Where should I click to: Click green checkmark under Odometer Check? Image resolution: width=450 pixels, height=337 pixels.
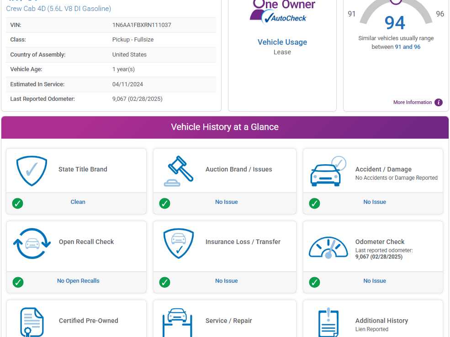coord(314,282)
